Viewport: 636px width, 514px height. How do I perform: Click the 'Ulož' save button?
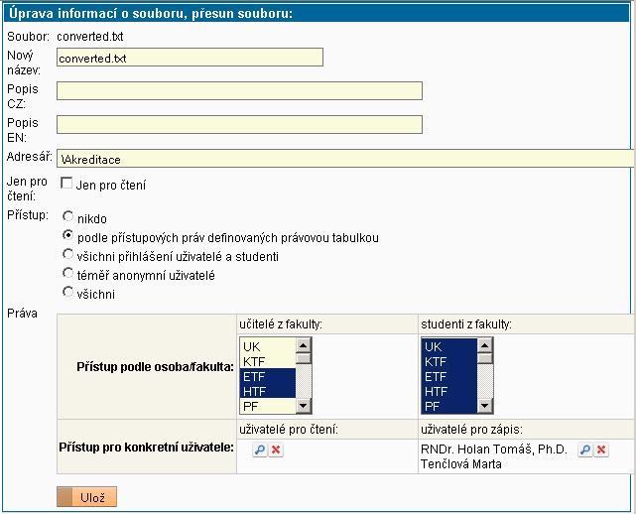[x=87, y=497]
